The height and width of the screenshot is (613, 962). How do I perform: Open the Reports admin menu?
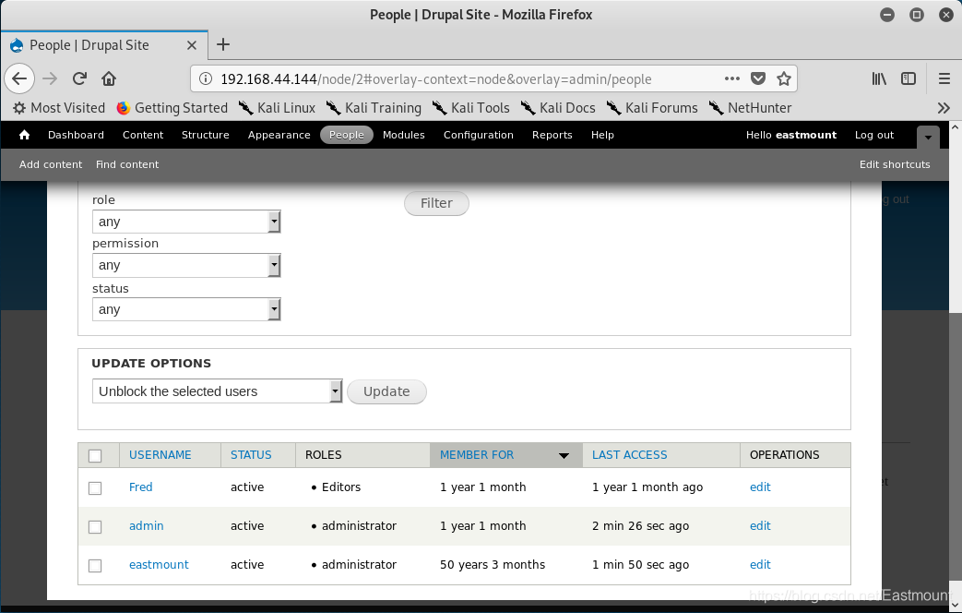(552, 135)
